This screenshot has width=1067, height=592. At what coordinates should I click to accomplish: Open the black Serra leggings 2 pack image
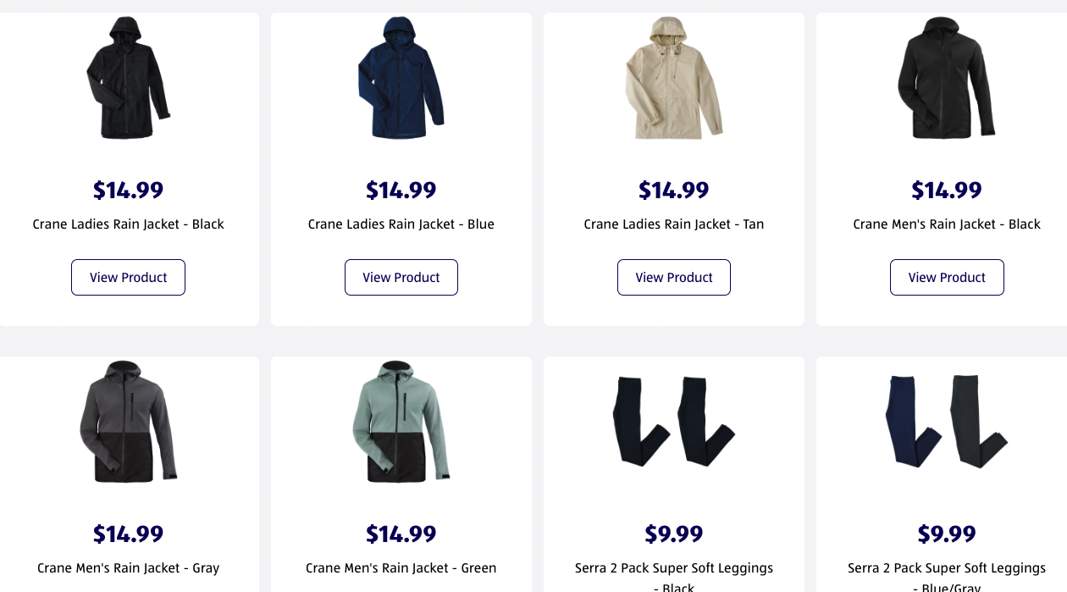(674, 422)
